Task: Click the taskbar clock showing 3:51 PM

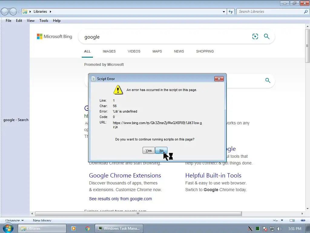Action: [295, 229]
